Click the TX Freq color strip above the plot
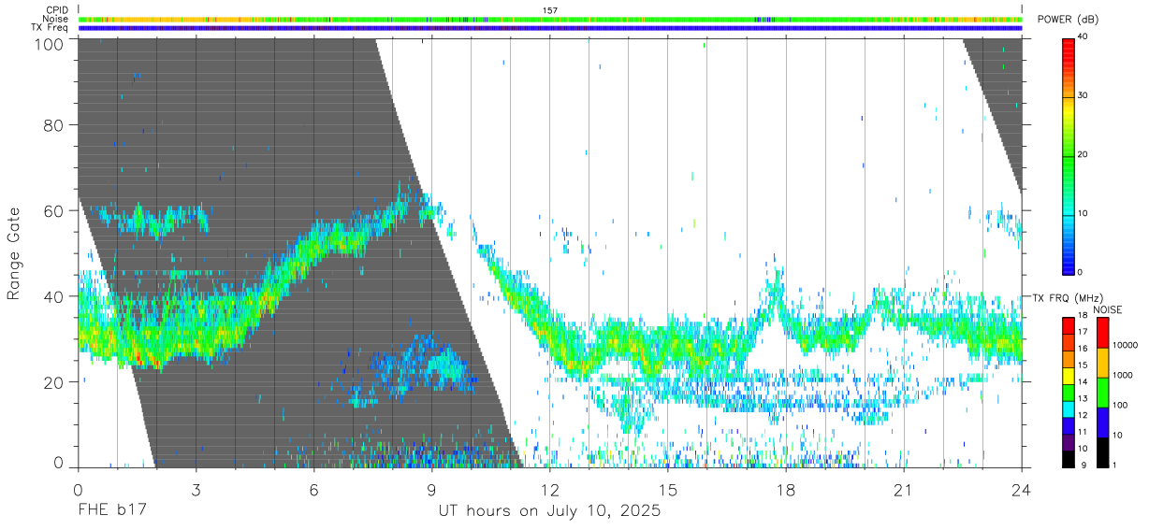The height and width of the screenshot is (530, 1149). [x=550, y=28]
